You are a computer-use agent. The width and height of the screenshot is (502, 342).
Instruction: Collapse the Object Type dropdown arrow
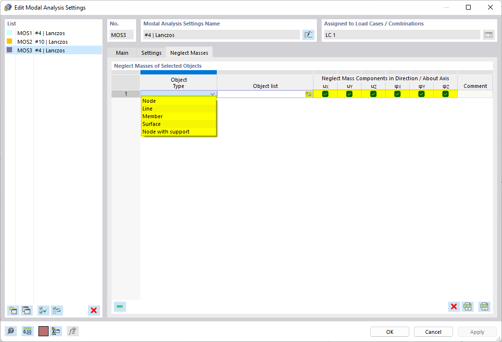tap(212, 94)
